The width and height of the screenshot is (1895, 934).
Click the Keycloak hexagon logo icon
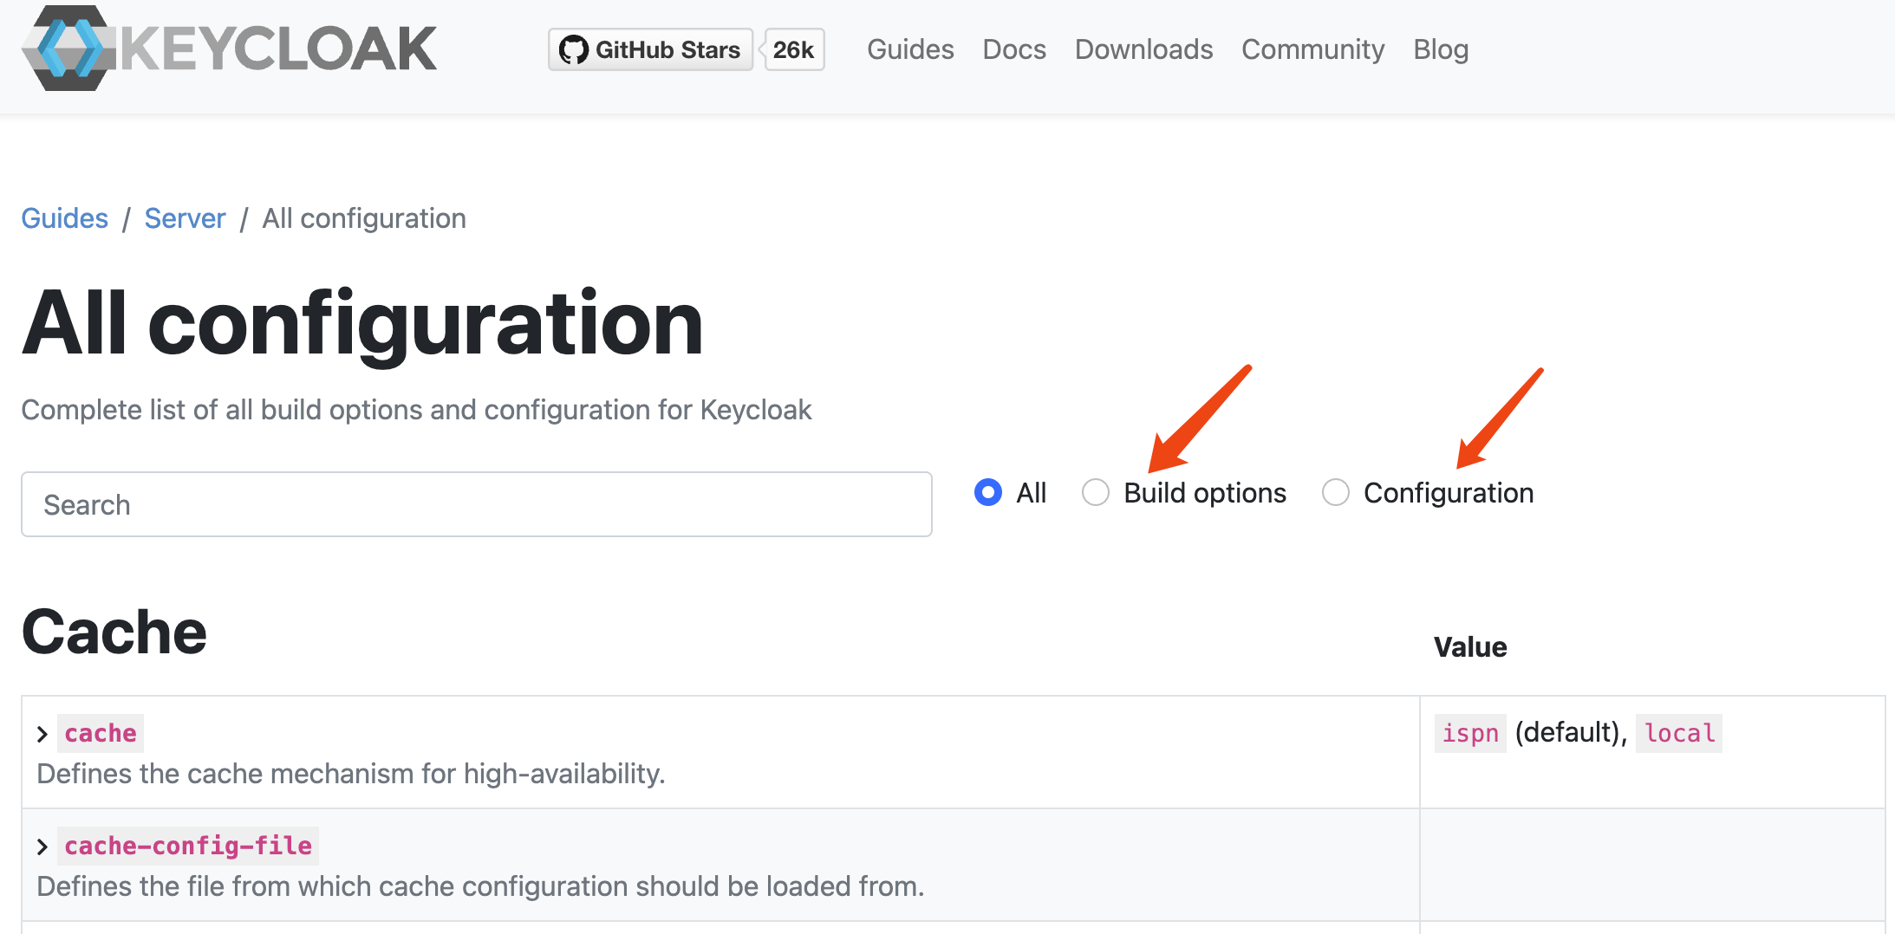coord(68,49)
